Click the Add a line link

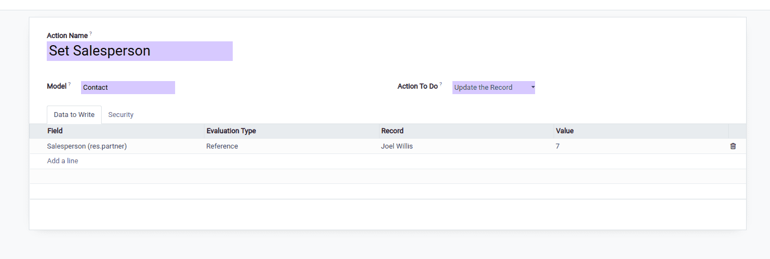click(x=63, y=161)
